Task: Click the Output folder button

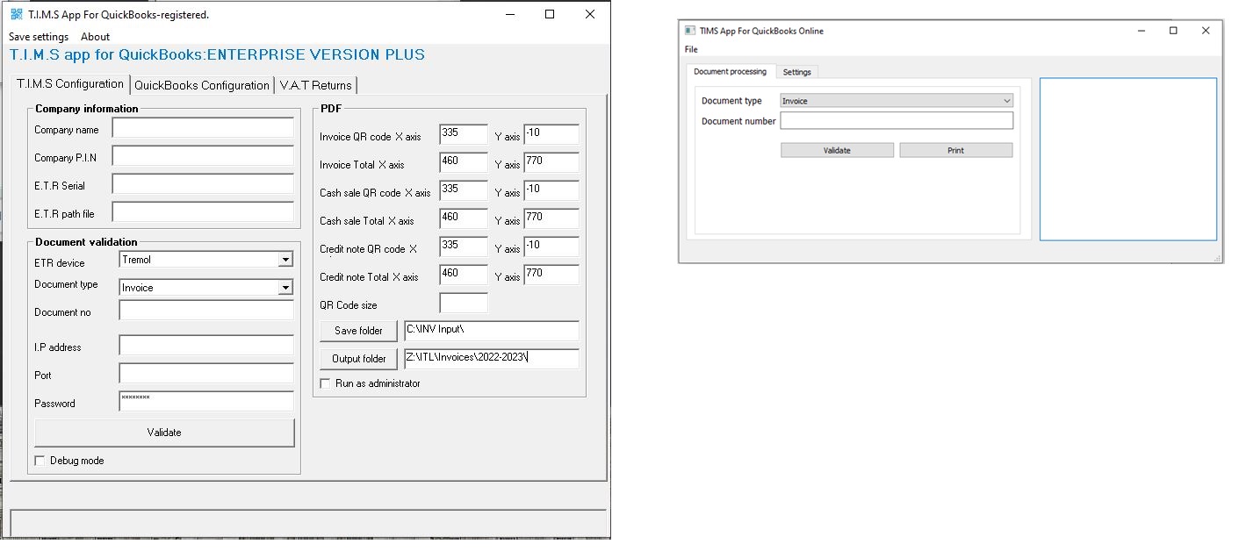Action: coord(358,359)
